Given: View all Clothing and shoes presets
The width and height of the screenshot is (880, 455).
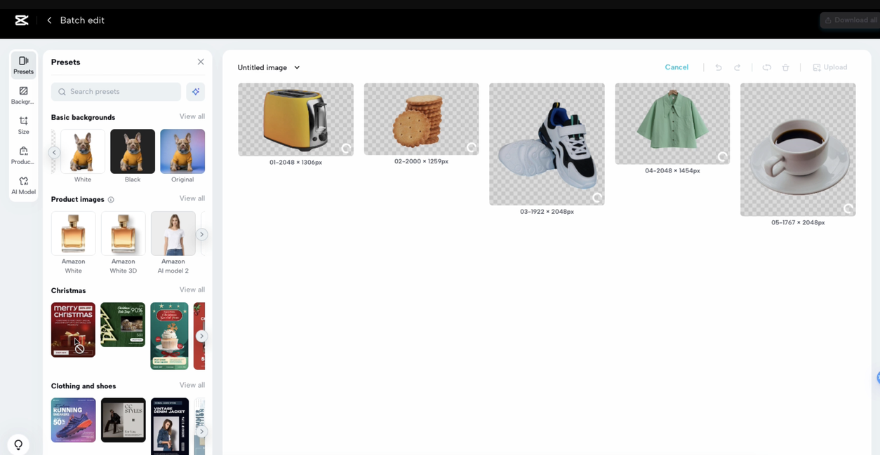Looking at the screenshot, I should [192, 385].
